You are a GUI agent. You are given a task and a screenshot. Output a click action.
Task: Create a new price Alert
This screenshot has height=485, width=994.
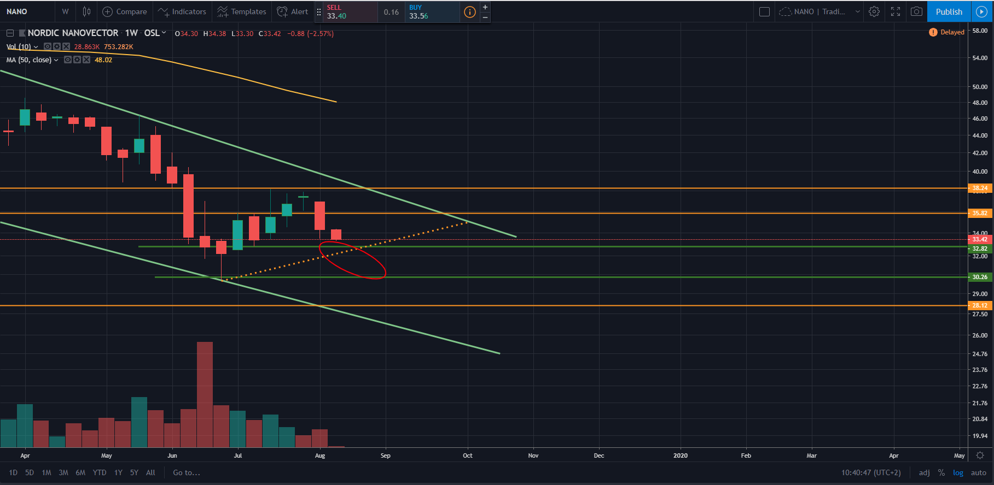pyautogui.click(x=293, y=11)
